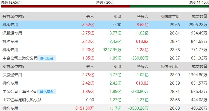Select 卖方席位前5 section header
This screenshot has height=111, width=209.
point(13,66)
